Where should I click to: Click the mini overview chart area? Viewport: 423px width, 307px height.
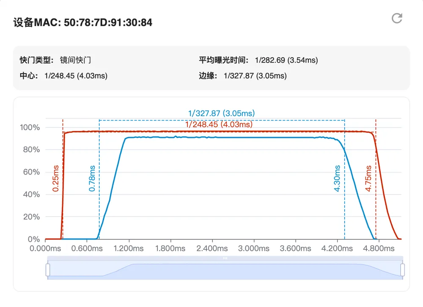tap(225, 270)
